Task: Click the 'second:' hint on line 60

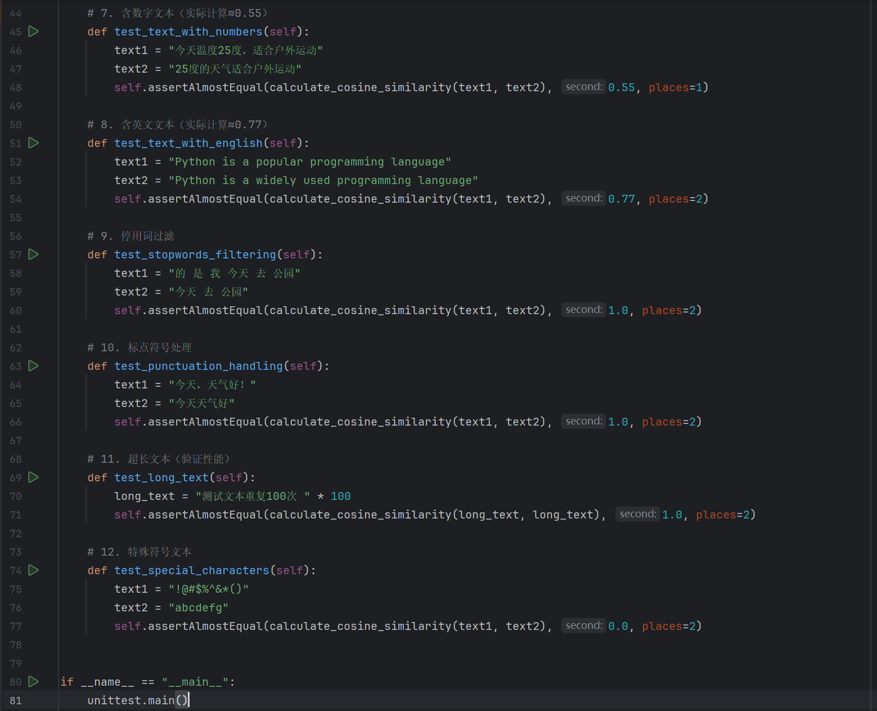Action: [x=584, y=310]
